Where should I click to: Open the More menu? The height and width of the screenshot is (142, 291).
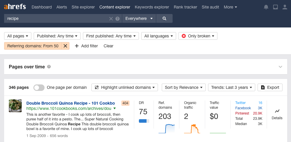(230, 7)
